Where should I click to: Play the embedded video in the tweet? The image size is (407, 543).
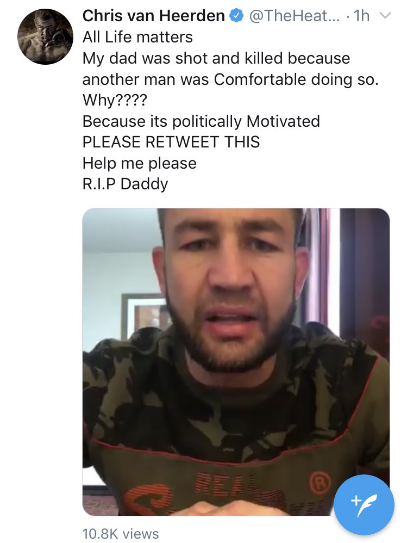[x=236, y=362]
